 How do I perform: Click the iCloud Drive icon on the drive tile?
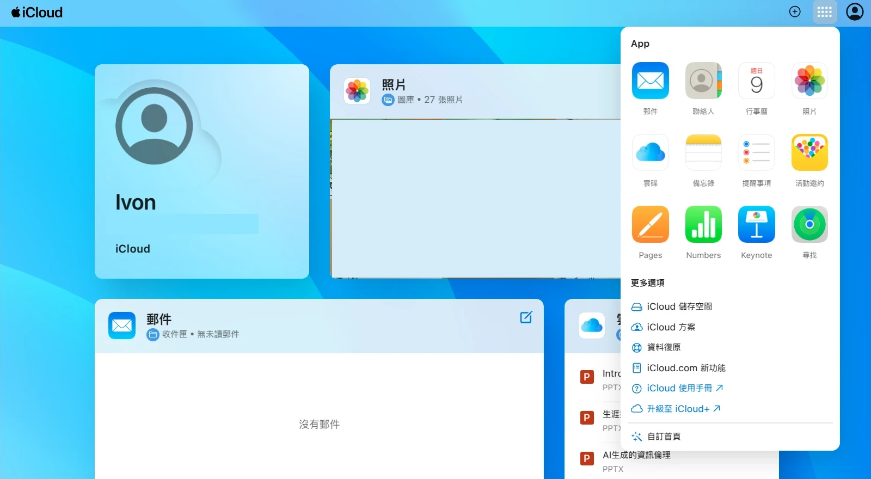pos(592,326)
